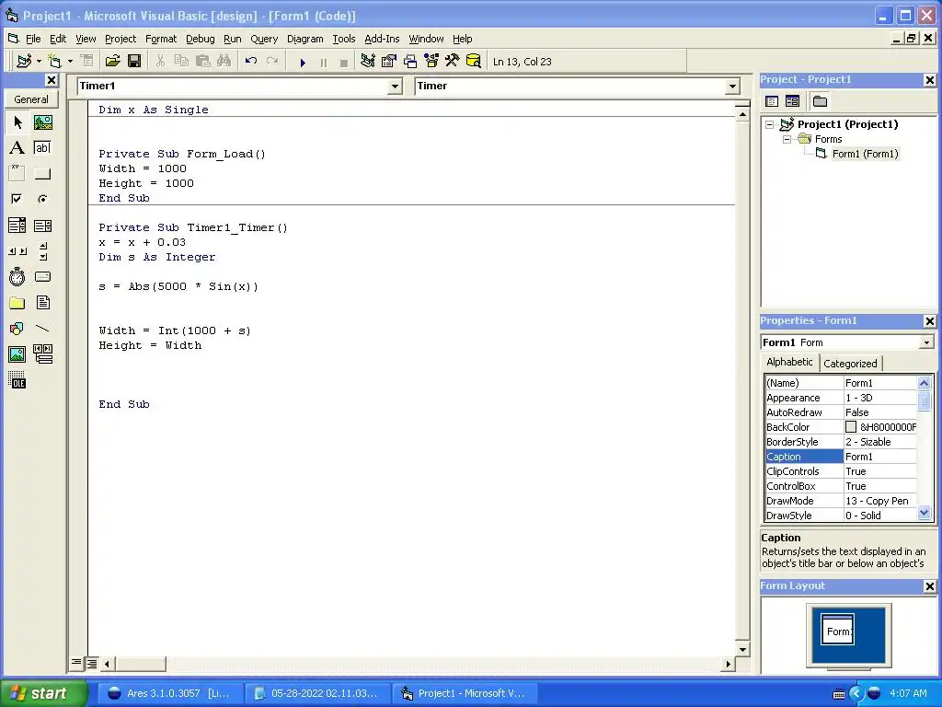Screen dimensions: 942x707
Task: Open Project Explorer from the toolbar icon
Action: click(368, 62)
